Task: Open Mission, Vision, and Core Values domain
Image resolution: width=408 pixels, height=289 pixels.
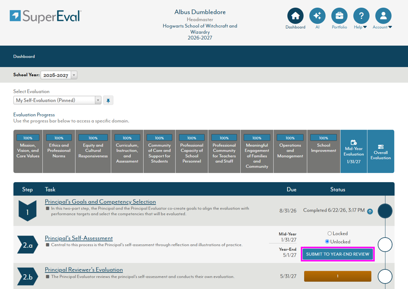Action: pyautogui.click(x=28, y=152)
